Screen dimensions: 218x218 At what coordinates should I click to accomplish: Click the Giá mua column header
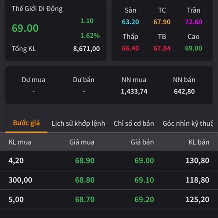pyautogui.click(x=82, y=142)
